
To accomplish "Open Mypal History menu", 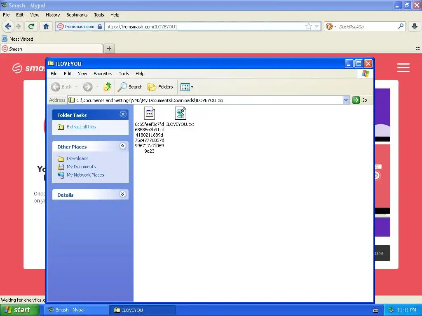I will (x=52, y=15).
